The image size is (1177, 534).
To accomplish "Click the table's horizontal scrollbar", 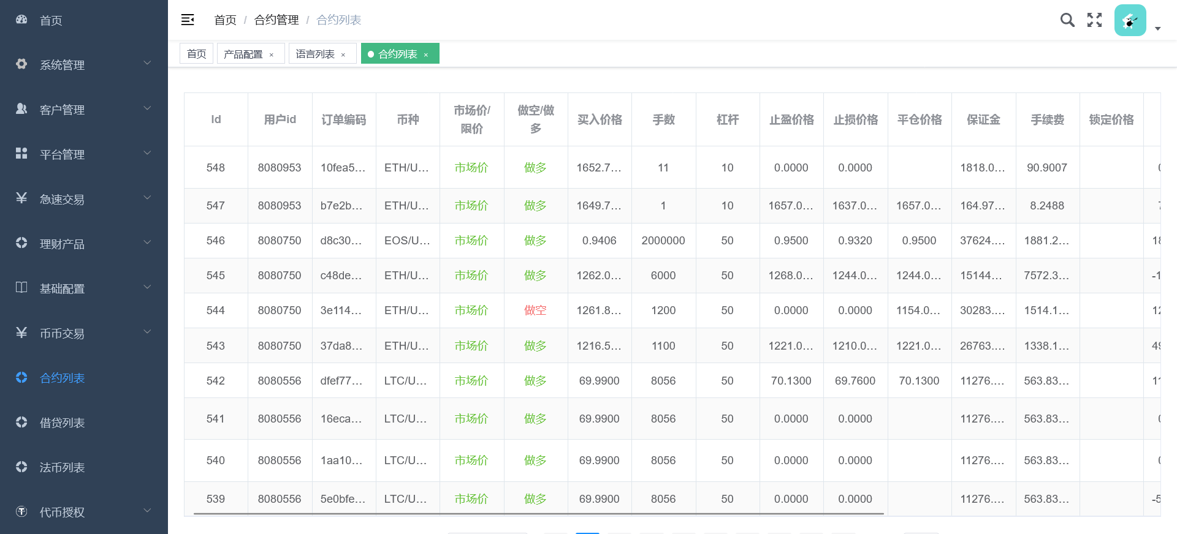I will 538,514.
